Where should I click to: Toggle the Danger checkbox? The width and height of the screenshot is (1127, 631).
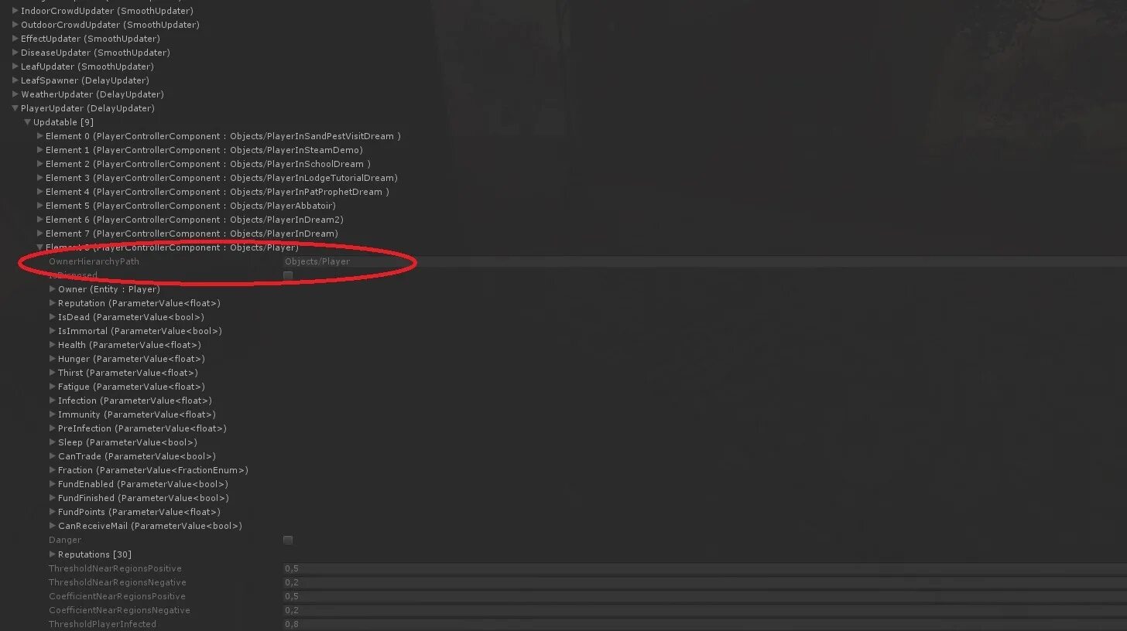point(288,540)
